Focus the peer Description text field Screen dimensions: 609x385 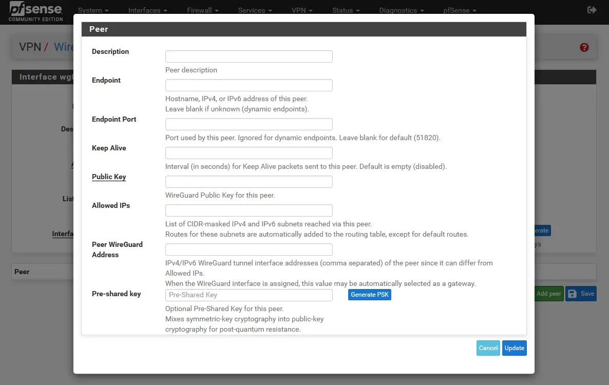coord(249,56)
